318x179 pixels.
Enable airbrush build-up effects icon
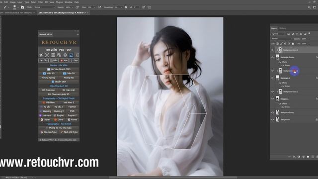click(x=99, y=7)
